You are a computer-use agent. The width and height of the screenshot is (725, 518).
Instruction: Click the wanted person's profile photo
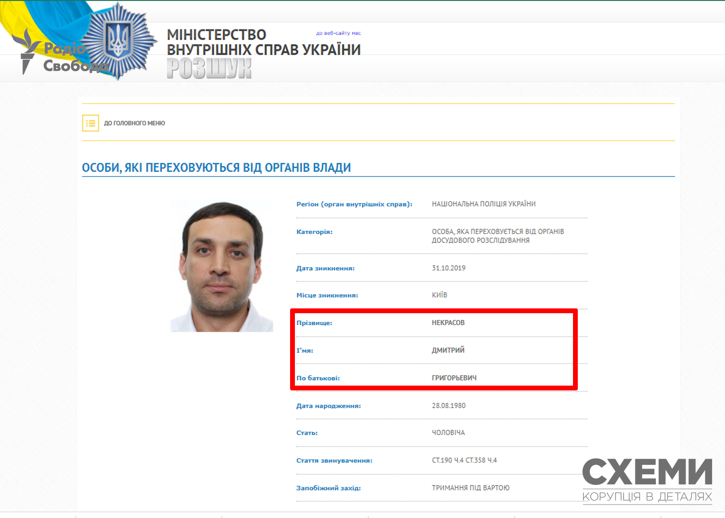click(x=222, y=266)
